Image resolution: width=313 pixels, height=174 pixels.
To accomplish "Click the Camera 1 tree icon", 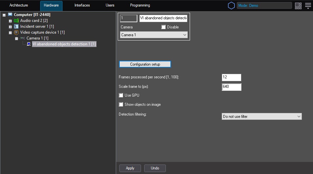I will click(22, 38).
